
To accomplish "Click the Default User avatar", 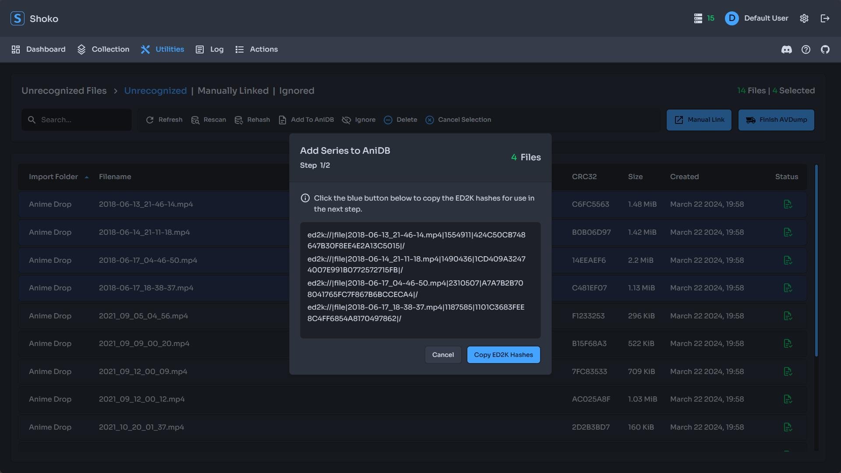I will 731,18.
